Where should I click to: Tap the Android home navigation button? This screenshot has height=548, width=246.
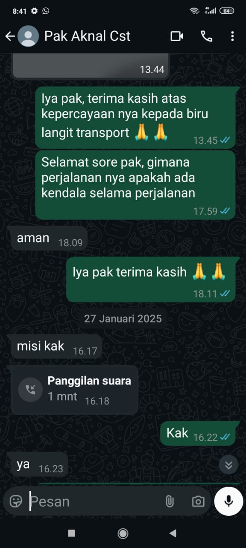[123, 533]
